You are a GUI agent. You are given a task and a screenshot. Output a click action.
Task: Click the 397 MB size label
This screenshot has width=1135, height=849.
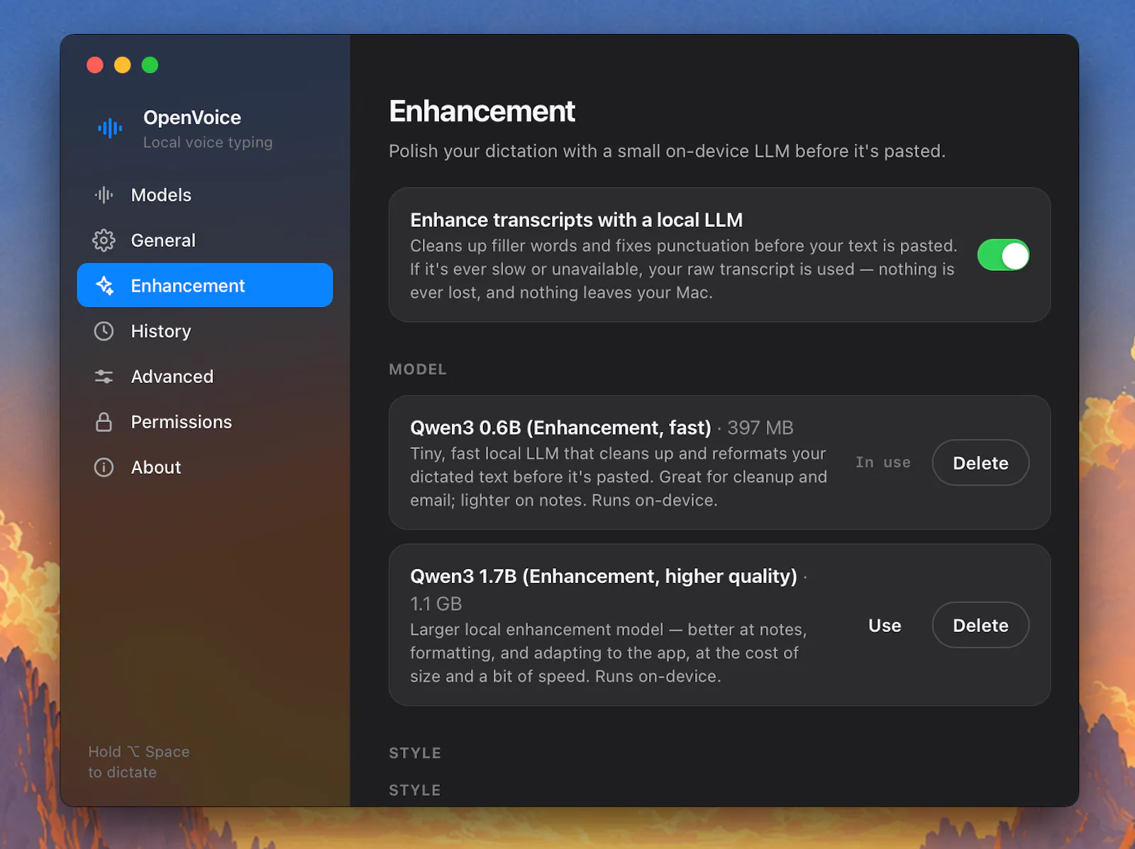[x=760, y=428]
